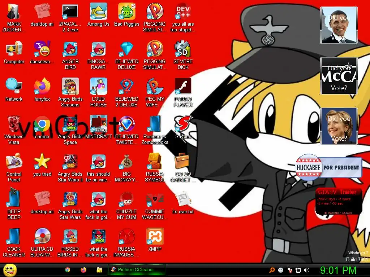Launch the MINECRAFT desktop shortcut
This screenshot has height=277, width=370.
coord(98,127)
